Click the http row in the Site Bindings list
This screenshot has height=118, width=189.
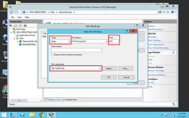(x=44, y=36)
